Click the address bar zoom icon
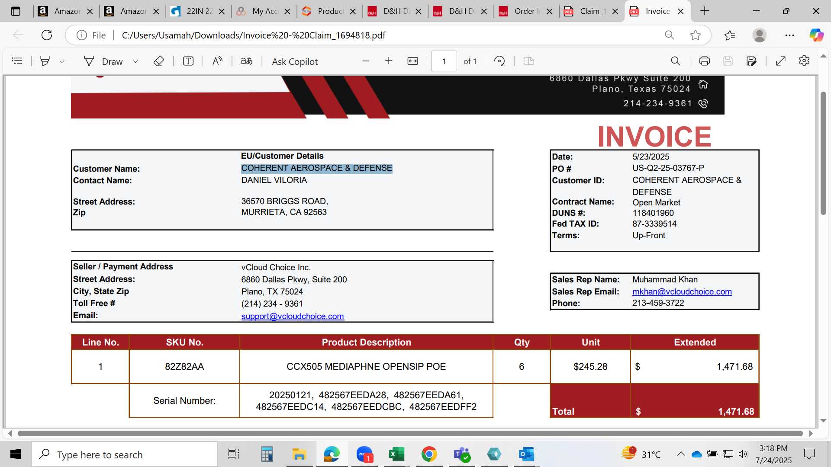This screenshot has width=831, height=467. (669, 35)
